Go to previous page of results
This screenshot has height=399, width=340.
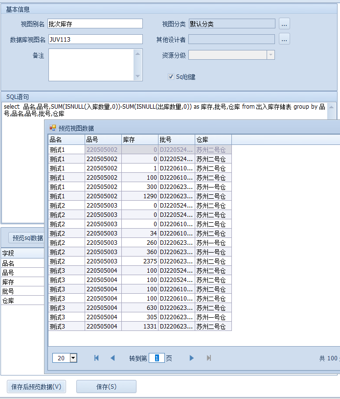click(113, 358)
